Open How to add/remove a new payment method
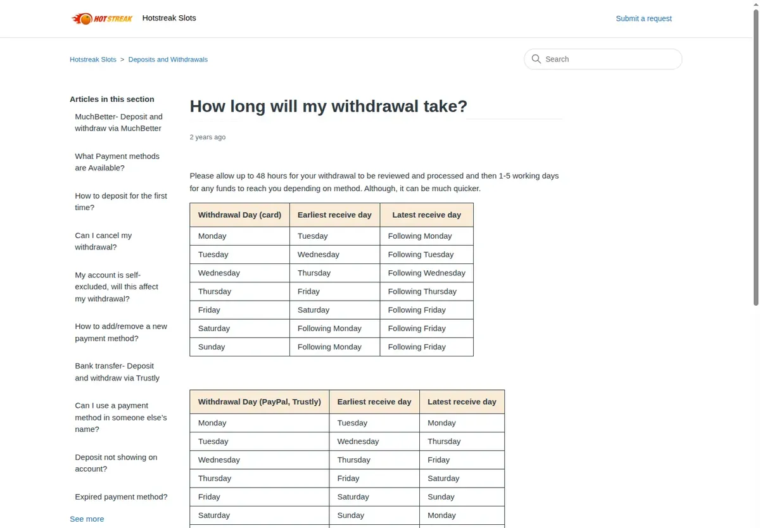Screen dimensions: 760x528 121,332
